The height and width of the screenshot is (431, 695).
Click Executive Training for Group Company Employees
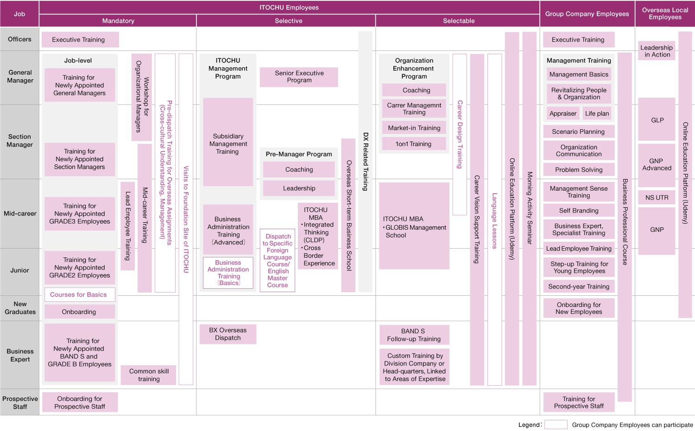click(579, 40)
